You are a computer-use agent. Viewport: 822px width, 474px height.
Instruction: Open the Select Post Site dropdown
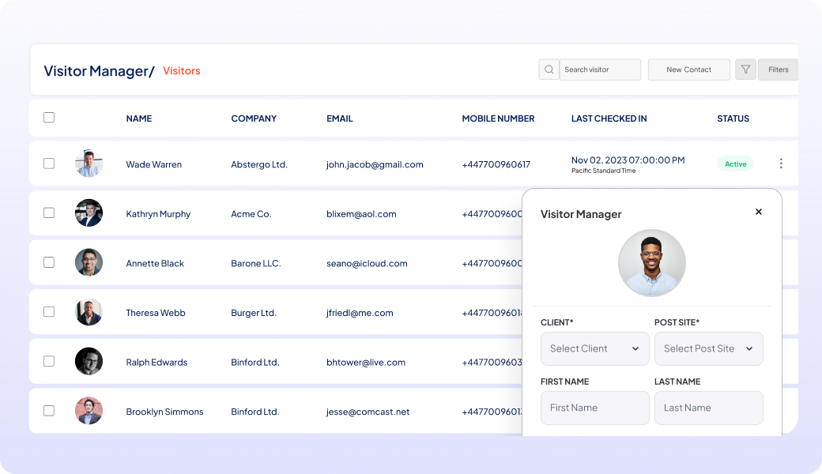[709, 349]
